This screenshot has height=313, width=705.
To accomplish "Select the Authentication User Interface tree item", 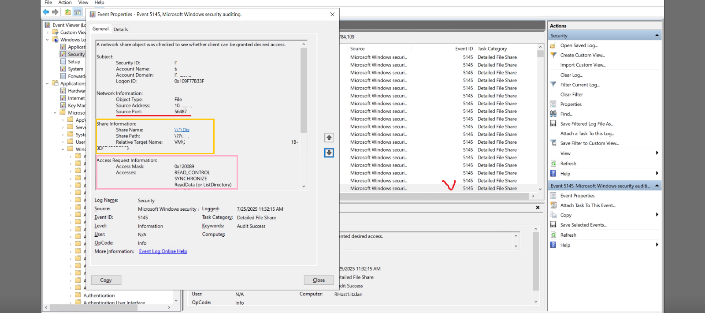I will (114, 303).
